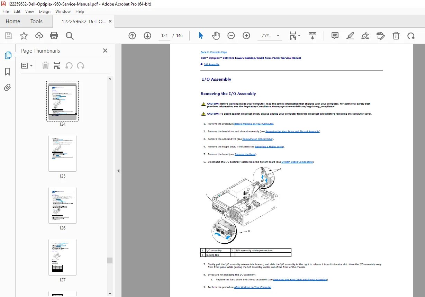Go to the previous page using the up arrow

coord(132,36)
